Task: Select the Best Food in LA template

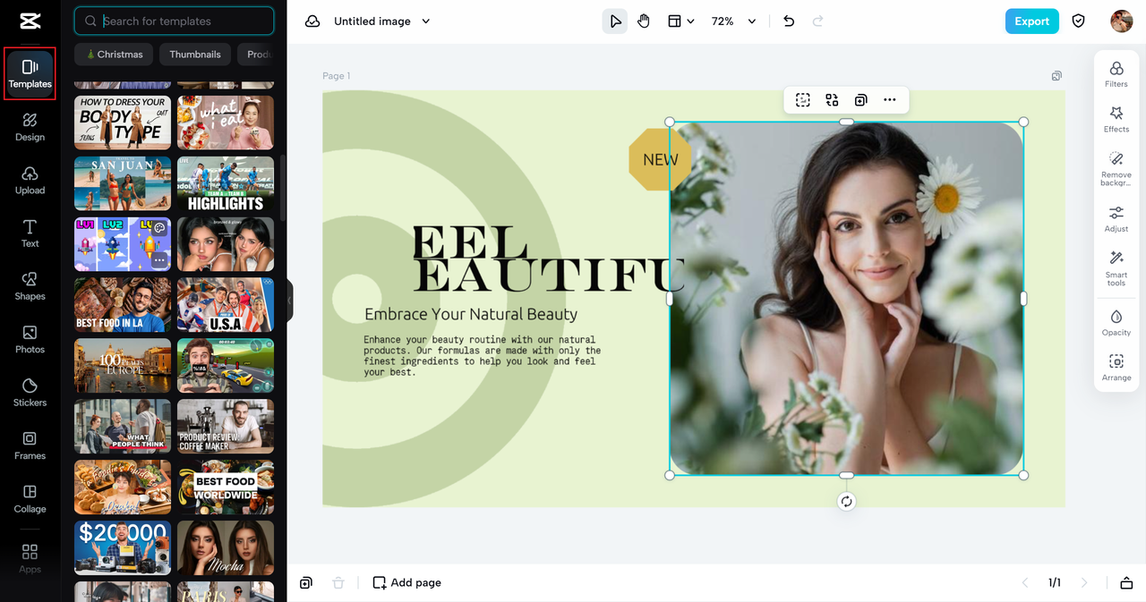Action: pos(123,305)
